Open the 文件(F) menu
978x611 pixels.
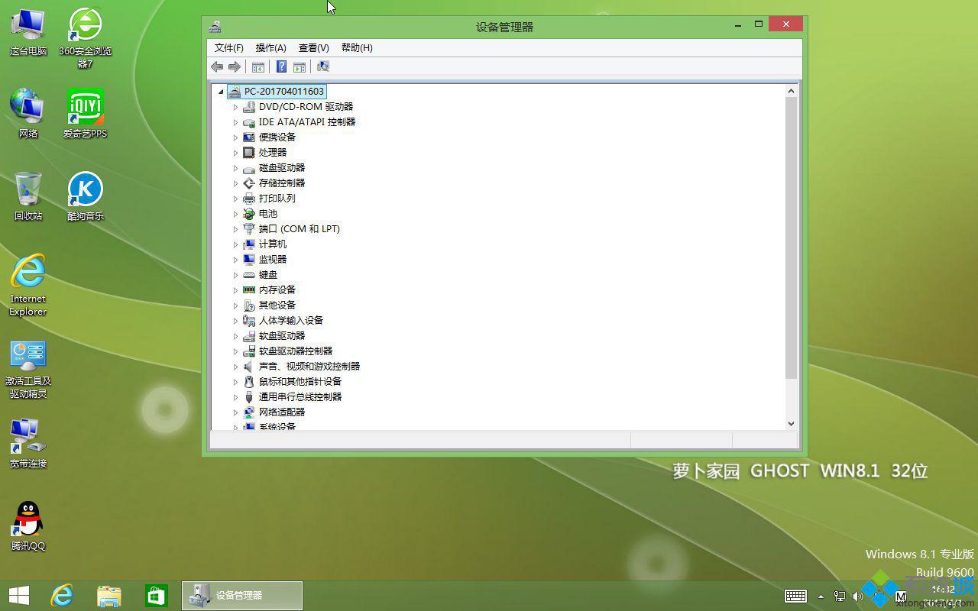tap(229, 47)
